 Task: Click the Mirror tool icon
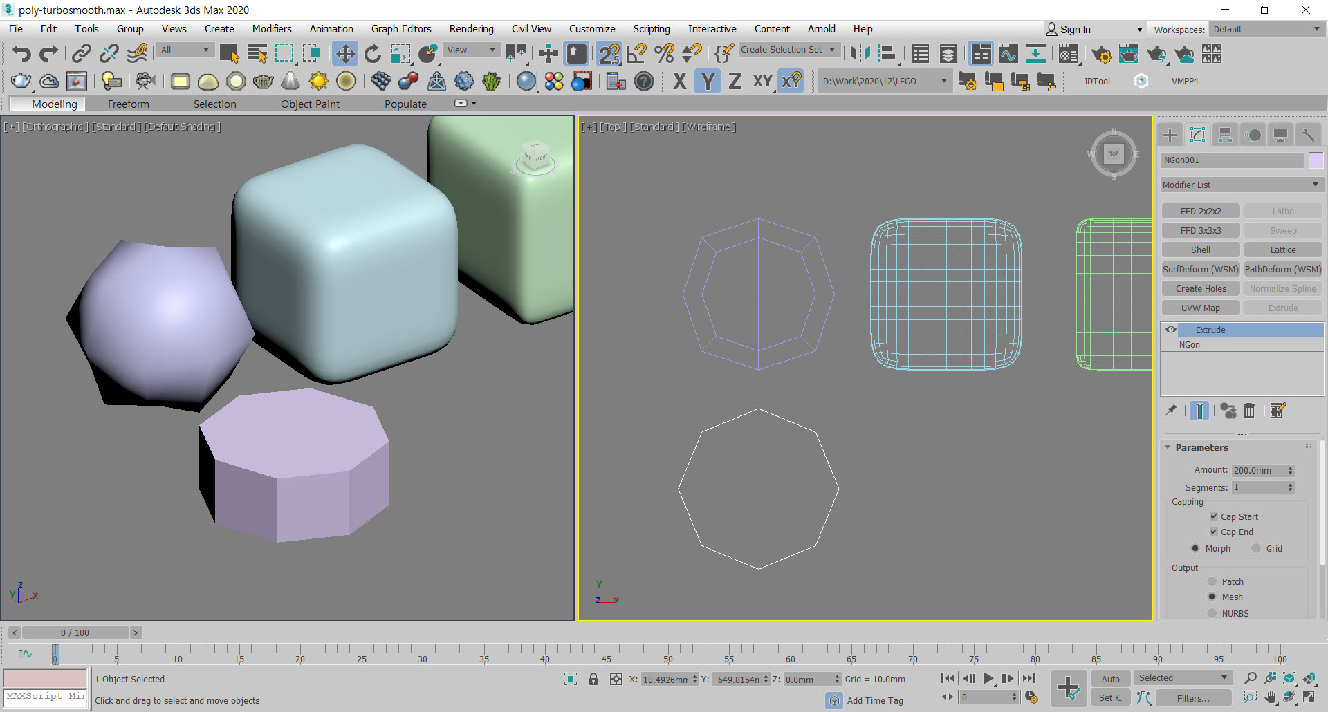point(860,53)
